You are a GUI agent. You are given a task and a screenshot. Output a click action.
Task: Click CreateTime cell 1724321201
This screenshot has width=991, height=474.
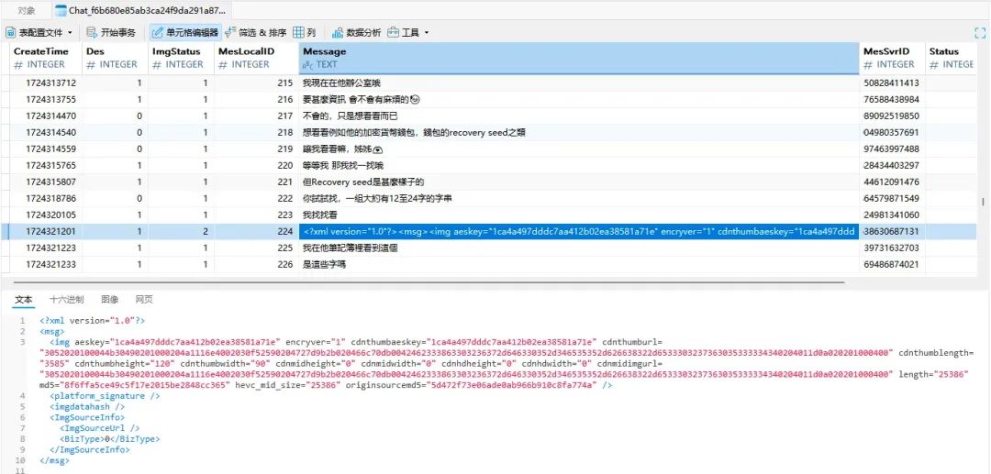(x=46, y=232)
